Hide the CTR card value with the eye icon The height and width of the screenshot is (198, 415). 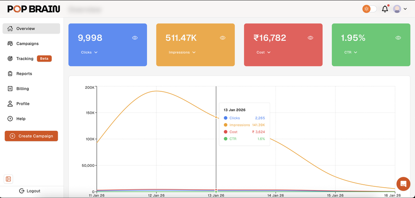click(398, 38)
